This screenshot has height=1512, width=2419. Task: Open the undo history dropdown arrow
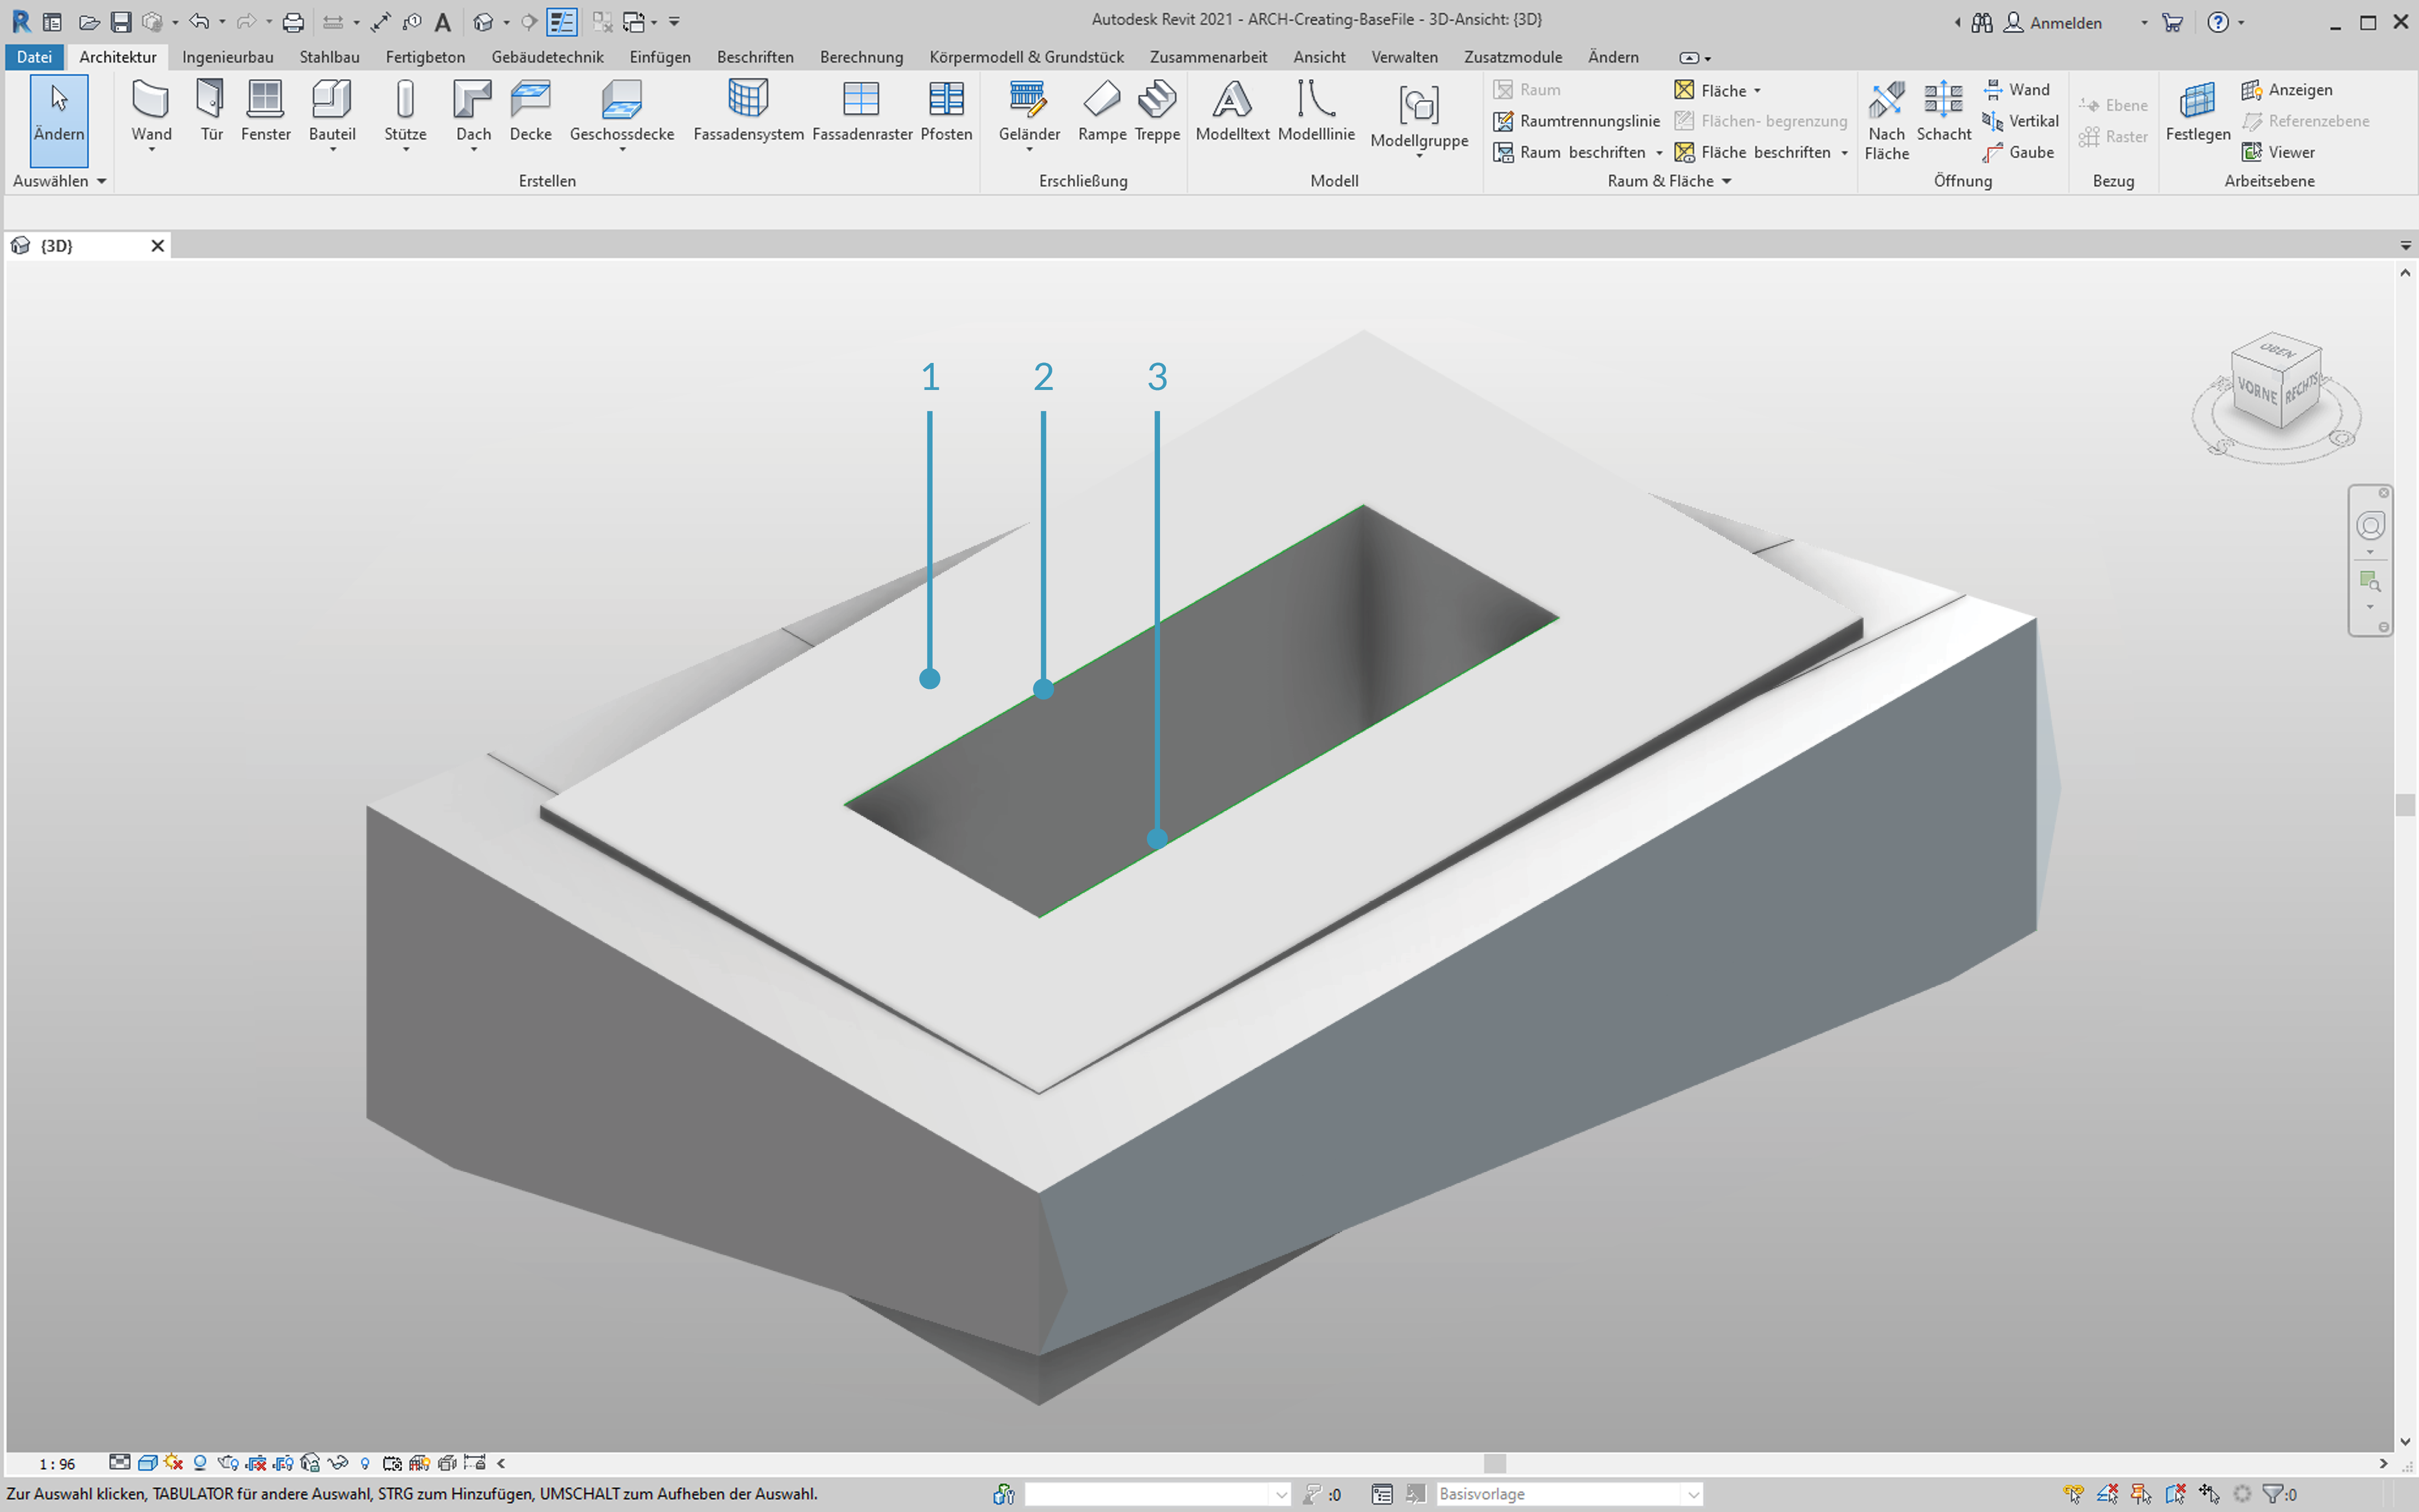(222, 21)
